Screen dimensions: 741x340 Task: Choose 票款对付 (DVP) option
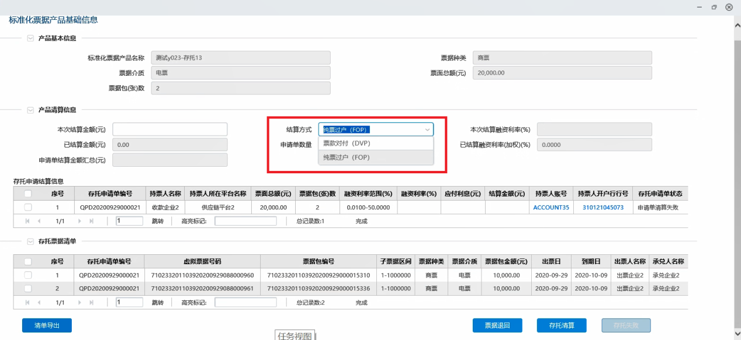[x=376, y=143]
